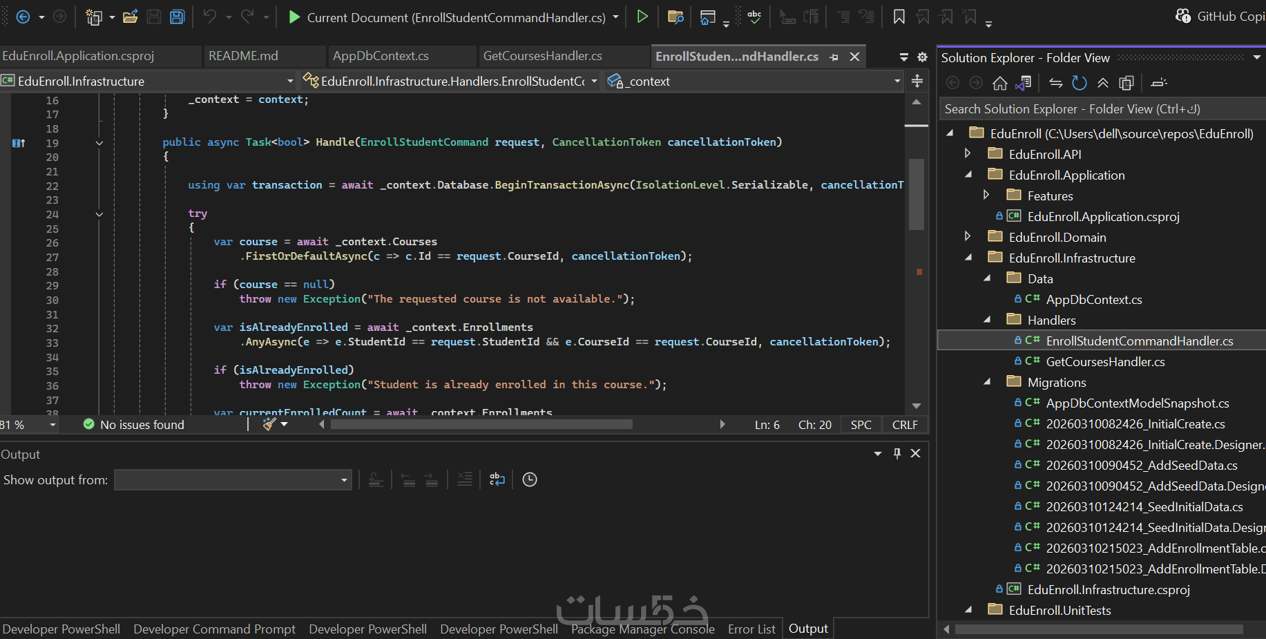The width and height of the screenshot is (1266, 639).
Task: Toggle the bookmark icon in the toolbar
Action: tap(899, 17)
